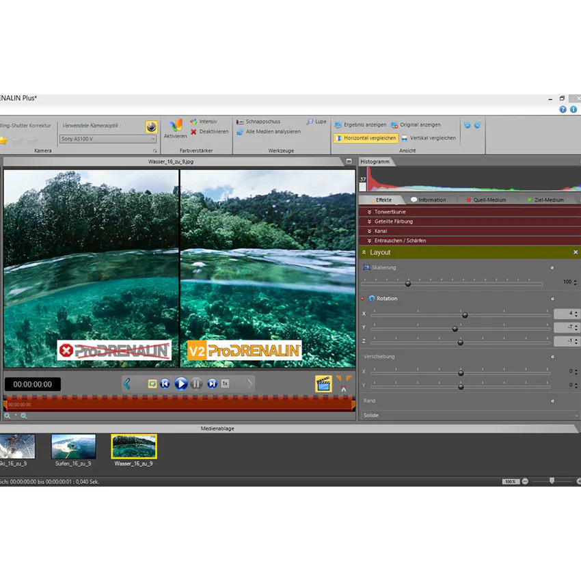
Task: Click the Verschiebung X slider handle
Action: pyautogui.click(x=461, y=373)
